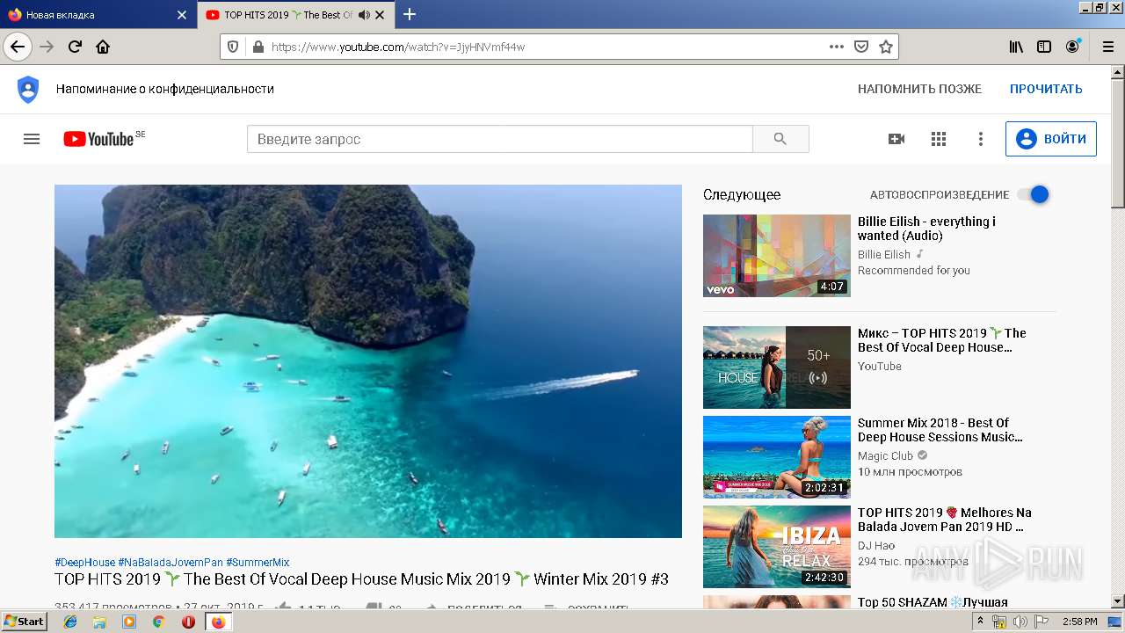Open a new tab with plus button
The width and height of the screenshot is (1125, 633).
pos(410,14)
